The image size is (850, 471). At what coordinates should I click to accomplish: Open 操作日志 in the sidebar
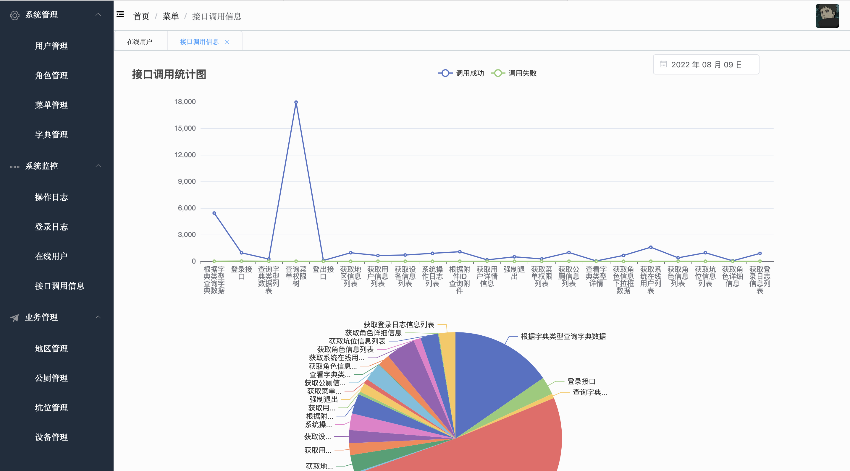coord(51,197)
